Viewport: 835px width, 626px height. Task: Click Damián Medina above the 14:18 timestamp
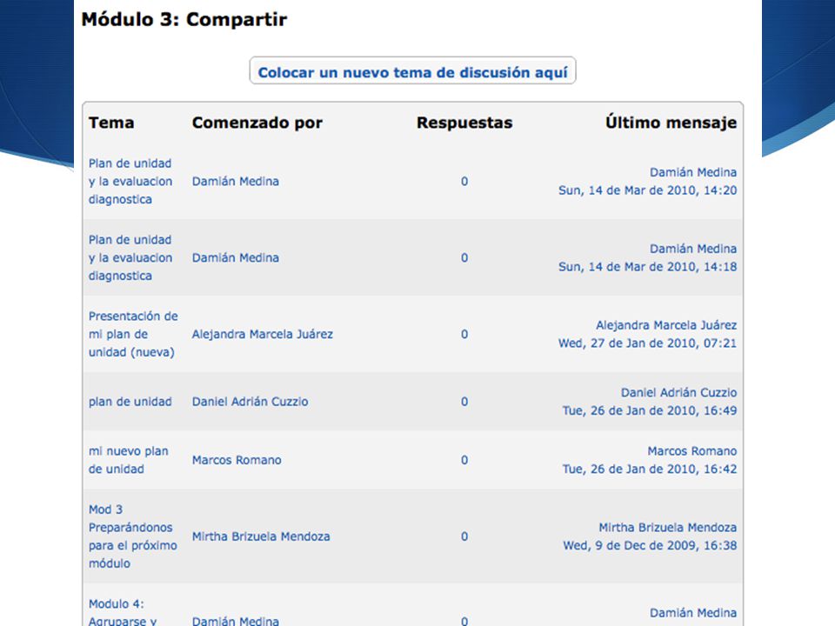pyautogui.click(x=693, y=249)
